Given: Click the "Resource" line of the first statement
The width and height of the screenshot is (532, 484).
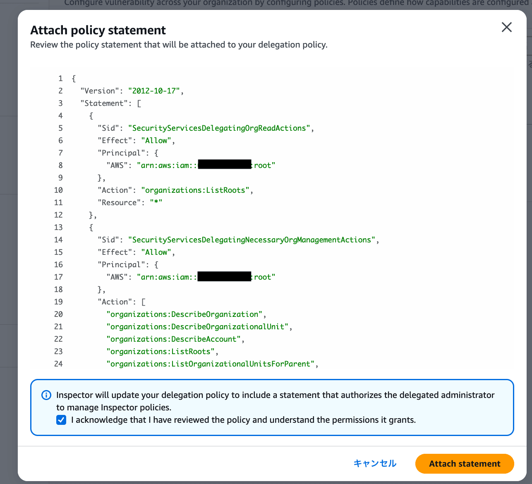Looking at the screenshot, I should click(130, 203).
